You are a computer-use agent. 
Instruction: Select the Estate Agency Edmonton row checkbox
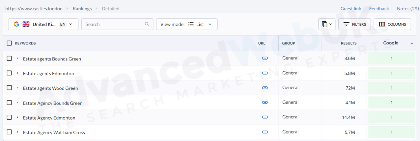(9, 117)
